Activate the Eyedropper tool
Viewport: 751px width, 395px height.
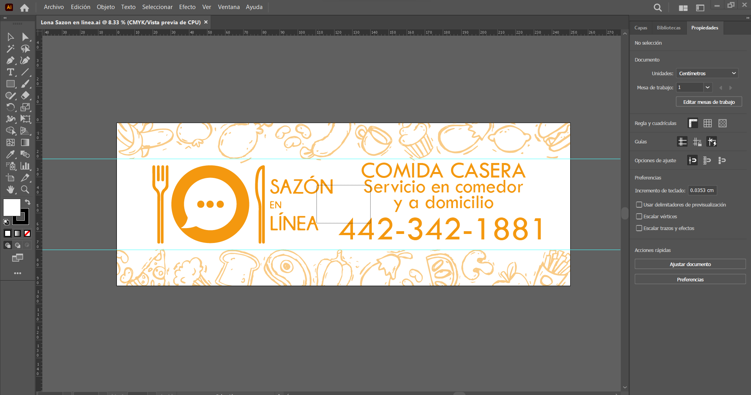tap(10, 154)
